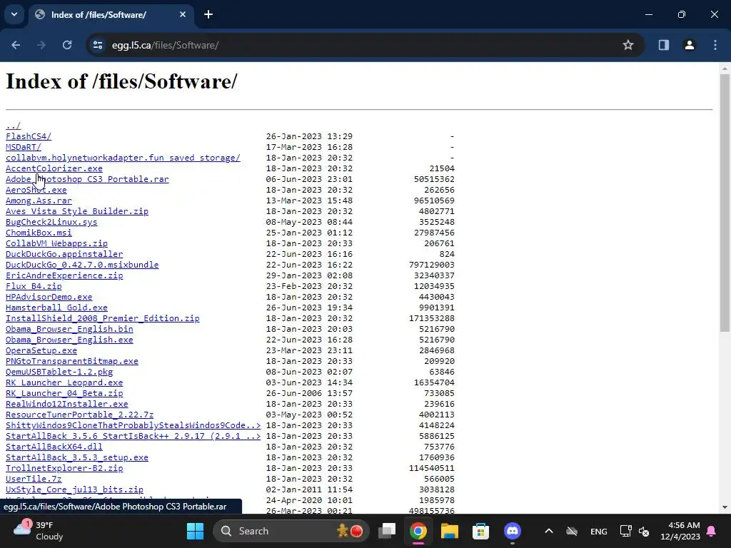Download PNGtoTransparentBitmap.exe
Viewport: 731px width, 548px height.
pyautogui.click(x=72, y=362)
